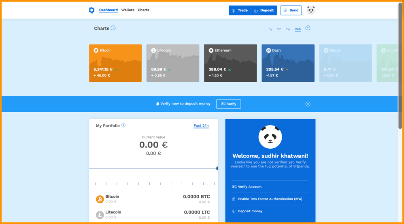This screenshot has height=224, width=404.
Task: Click the info icon beside My Portfolio
Action: pos(123,126)
